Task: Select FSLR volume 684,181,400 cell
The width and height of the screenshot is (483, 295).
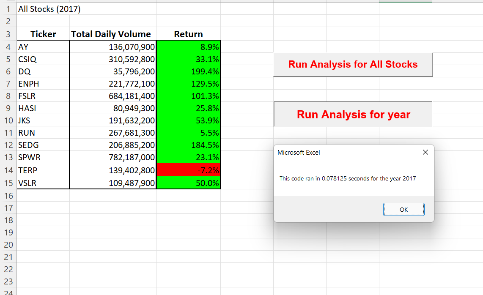Action: click(113, 96)
